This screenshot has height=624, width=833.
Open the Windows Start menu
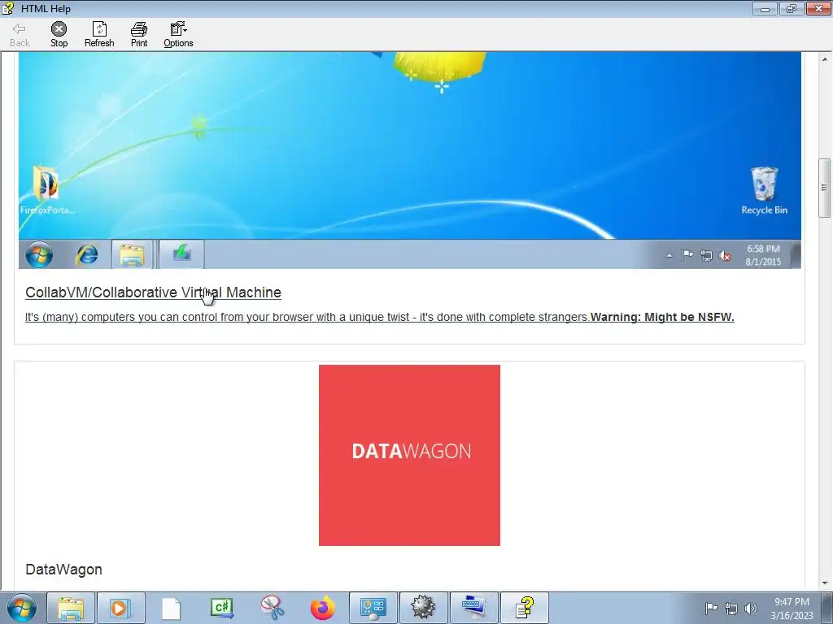22,608
